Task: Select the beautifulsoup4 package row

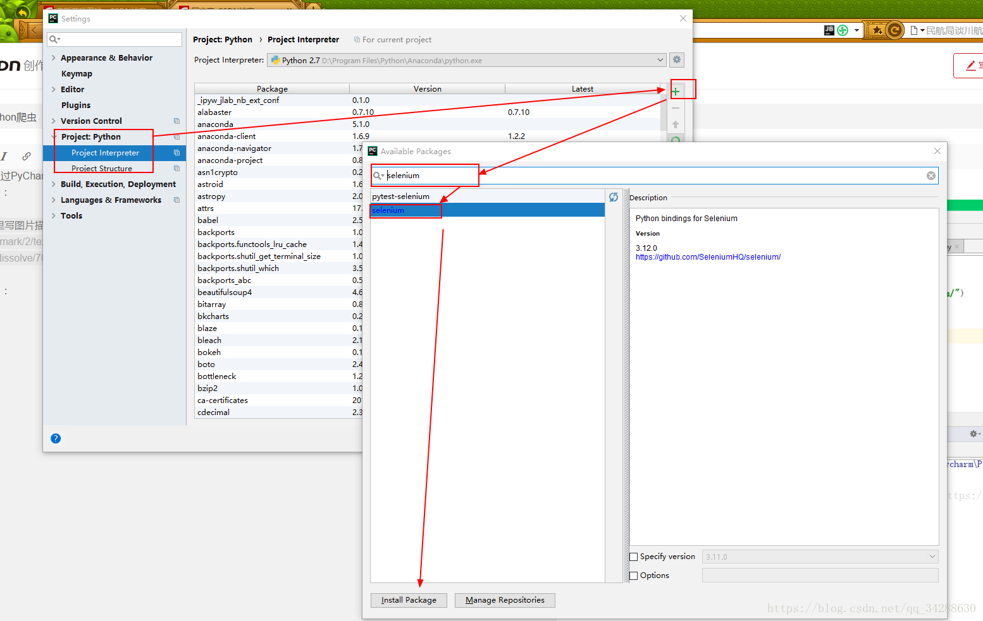Action: pyautogui.click(x=279, y=292)
